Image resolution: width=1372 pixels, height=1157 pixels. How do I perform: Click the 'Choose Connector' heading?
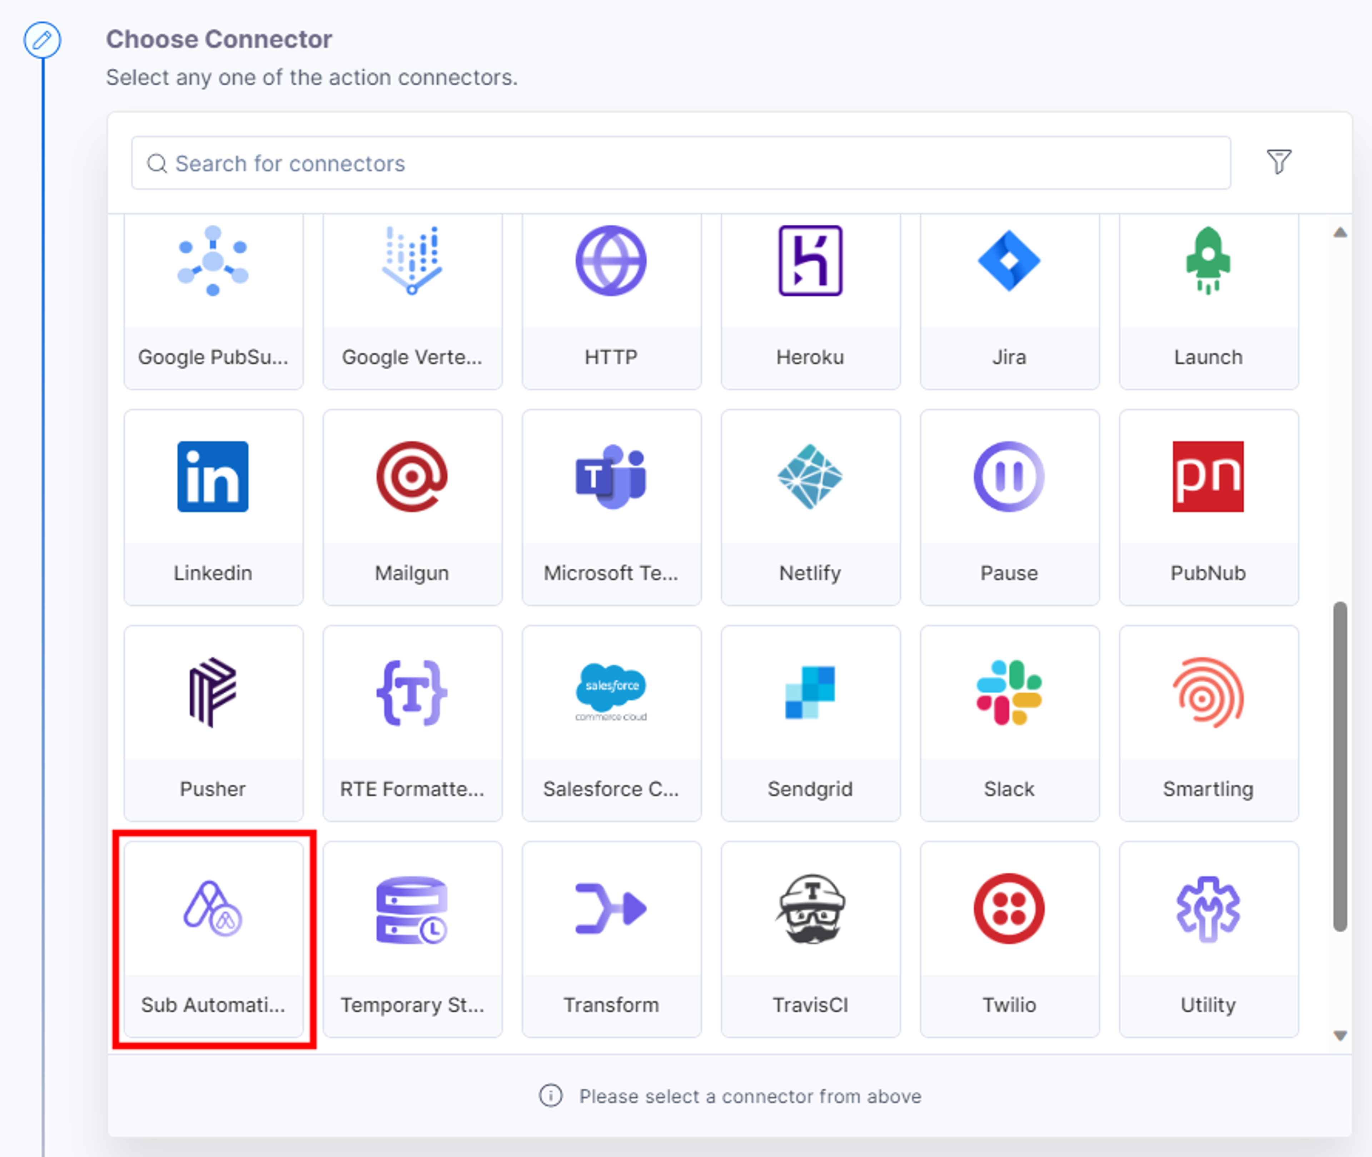[219, 39]
